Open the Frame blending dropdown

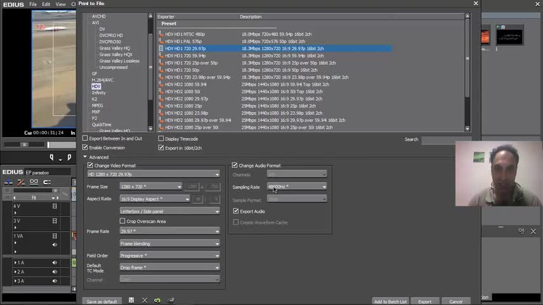[170, 243]
